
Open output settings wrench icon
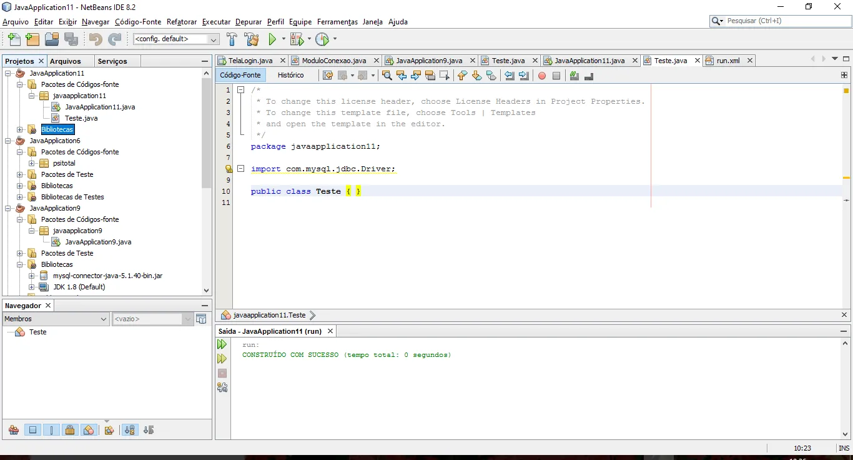tap(222, 387)
